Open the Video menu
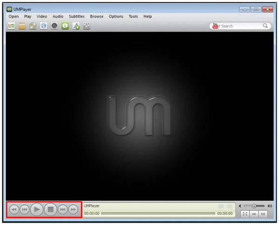This screenshot has height=225, width=279. pos(42,16)
